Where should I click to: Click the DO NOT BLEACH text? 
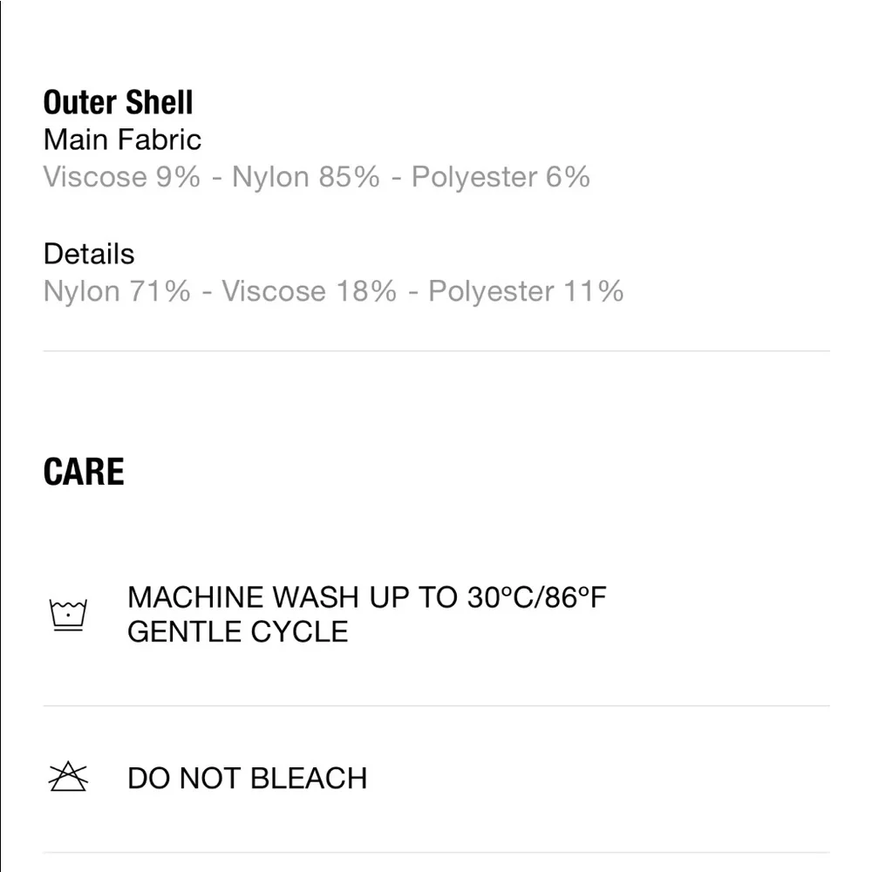point(247,778)
